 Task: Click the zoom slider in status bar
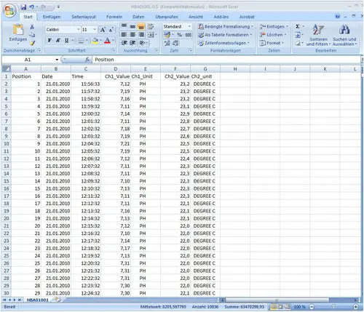[333, 307]
